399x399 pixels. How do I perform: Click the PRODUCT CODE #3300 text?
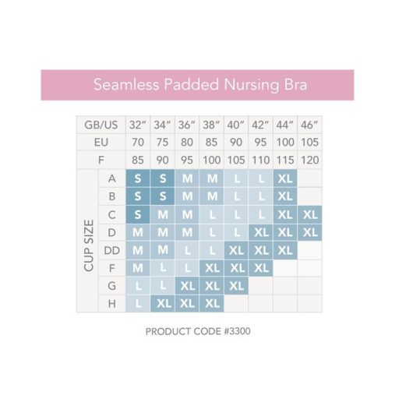click(198, 331)
